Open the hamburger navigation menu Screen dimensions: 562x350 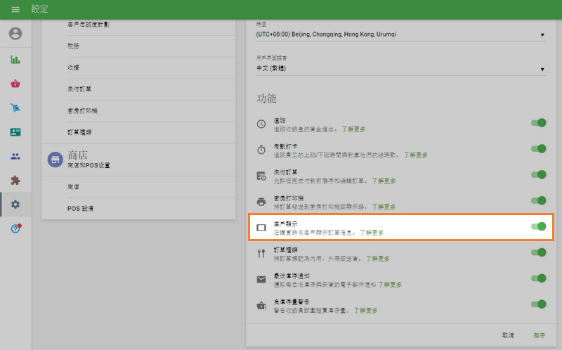point(15,9)
